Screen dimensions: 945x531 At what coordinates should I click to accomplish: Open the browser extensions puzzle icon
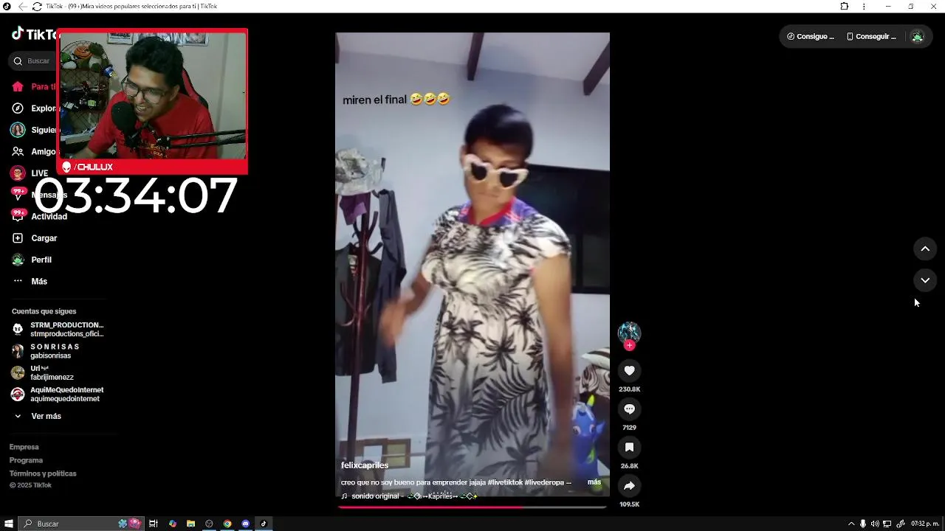click(845, 7)
